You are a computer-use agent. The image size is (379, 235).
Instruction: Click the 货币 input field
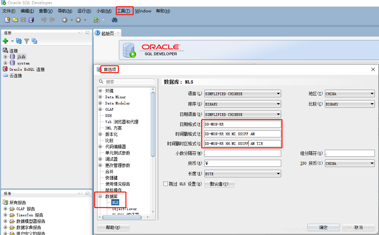tap(243, 163)
